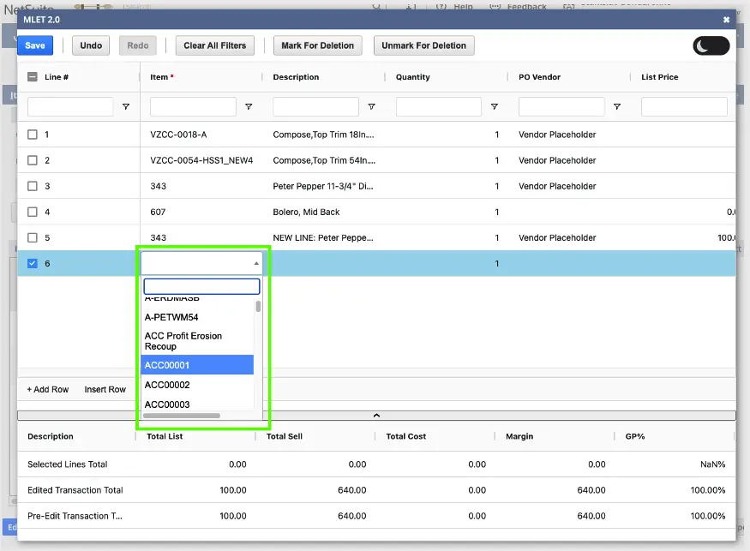Screen dimensions: 750x551
Task: Click Edited Transaction Total row label
Action: tap(75, 490)
